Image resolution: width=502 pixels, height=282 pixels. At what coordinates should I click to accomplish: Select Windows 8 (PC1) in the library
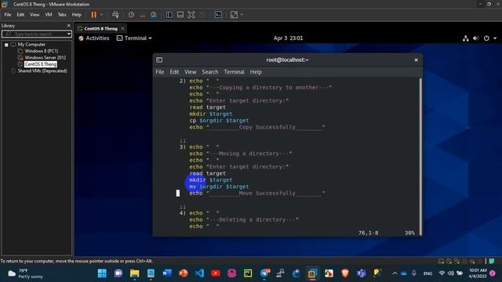point(42,51)
